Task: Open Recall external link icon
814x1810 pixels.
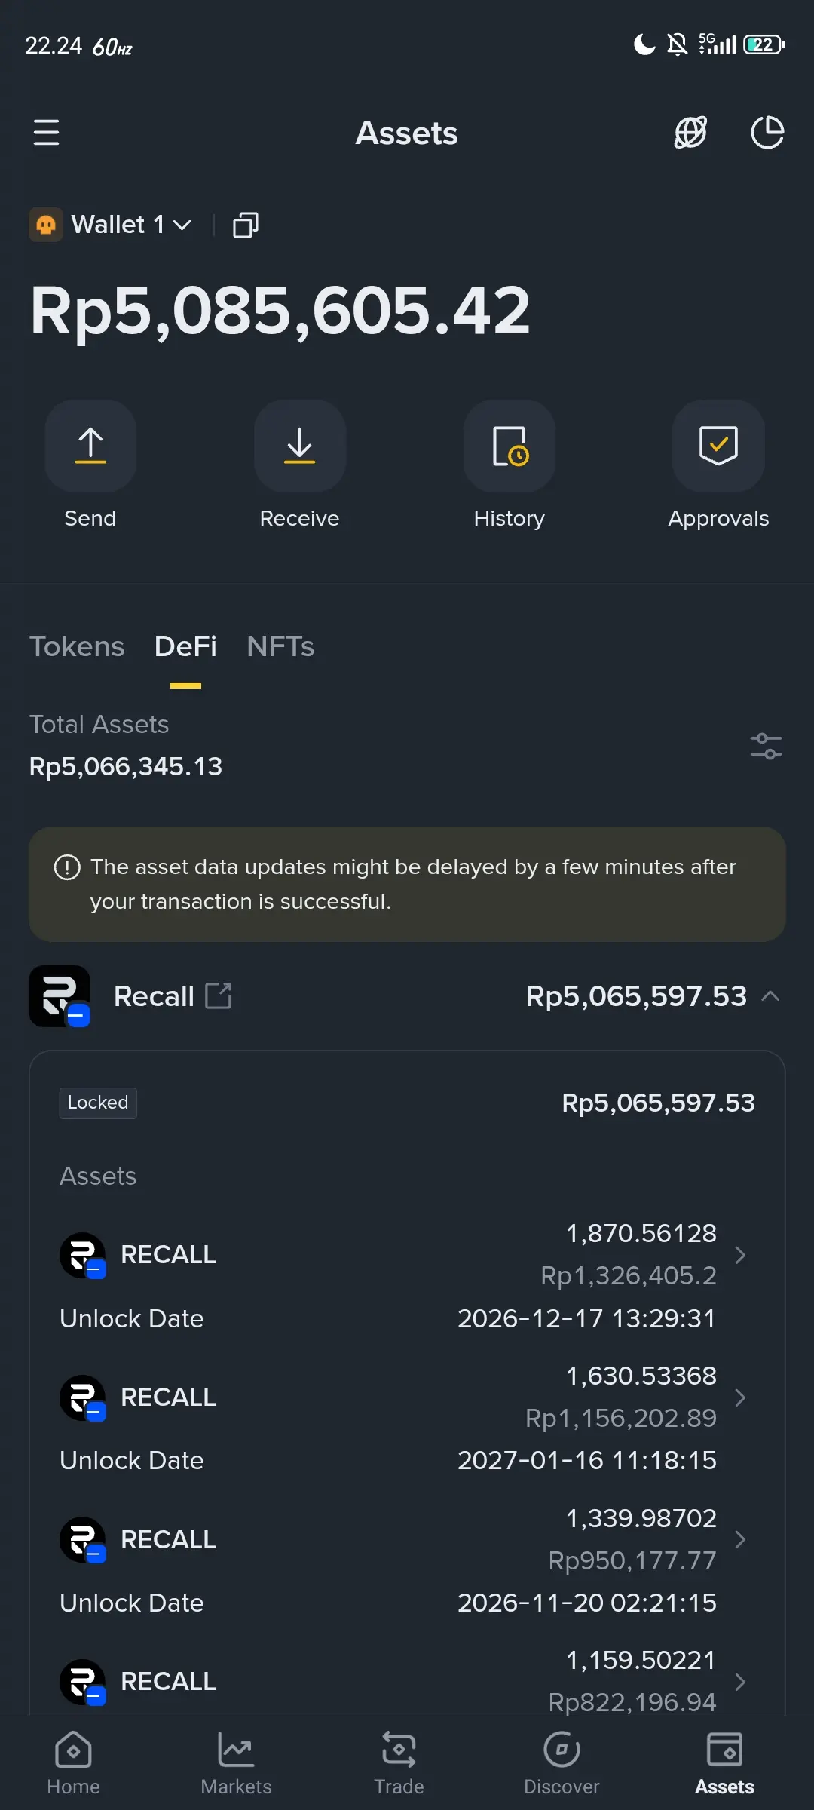Action: [219, 996]
